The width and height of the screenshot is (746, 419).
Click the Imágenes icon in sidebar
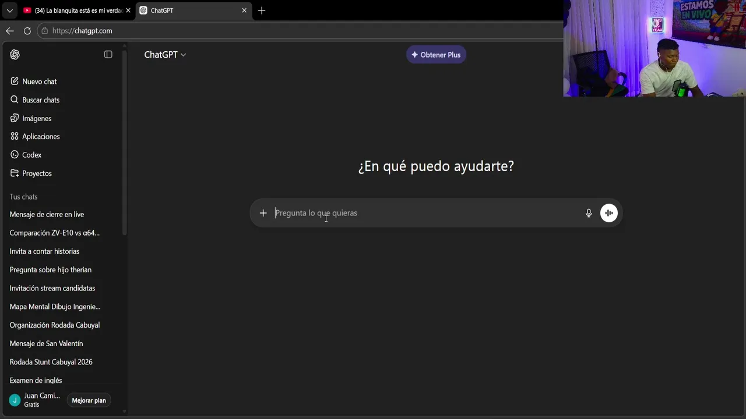tap(15, 118)
